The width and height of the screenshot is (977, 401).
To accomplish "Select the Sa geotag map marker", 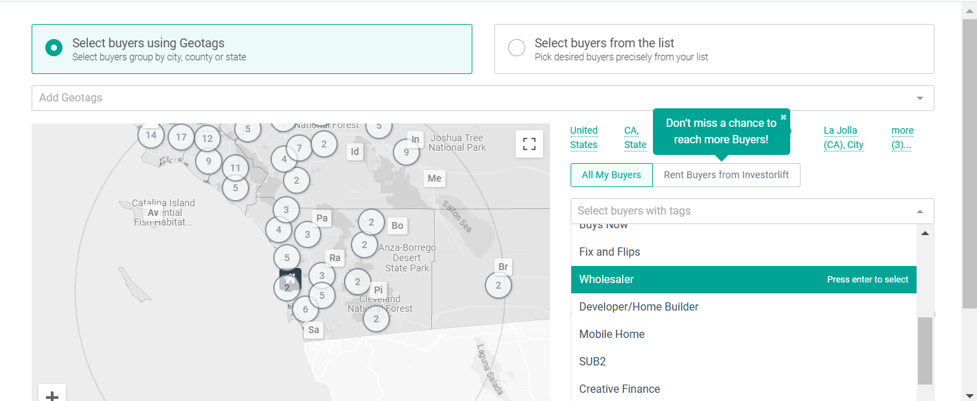I will coord(314,330).
